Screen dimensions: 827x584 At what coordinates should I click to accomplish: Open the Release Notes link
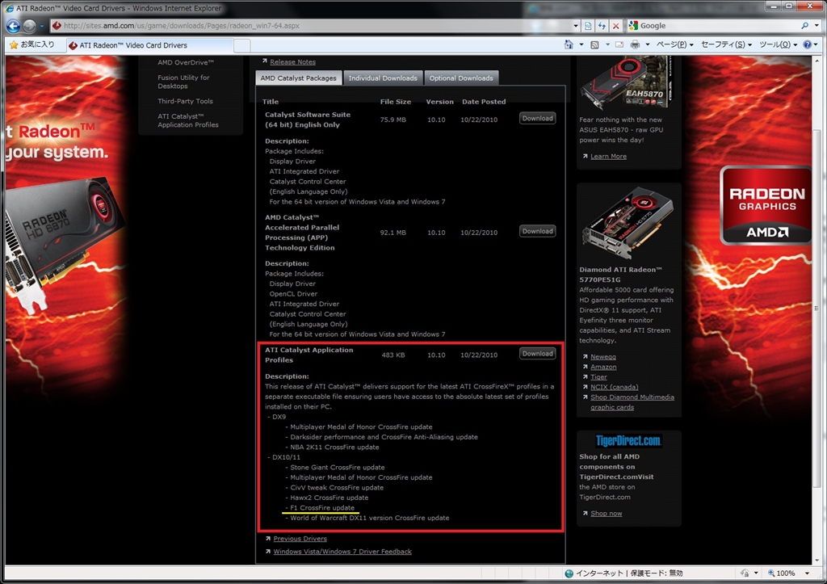point(292,61)
